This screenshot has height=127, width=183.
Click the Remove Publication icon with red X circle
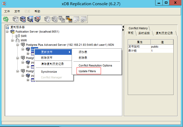(x=23, y=19)
